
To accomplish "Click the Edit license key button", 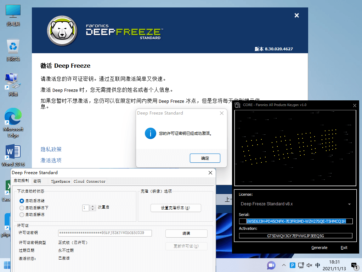I will tap(186, 233).
